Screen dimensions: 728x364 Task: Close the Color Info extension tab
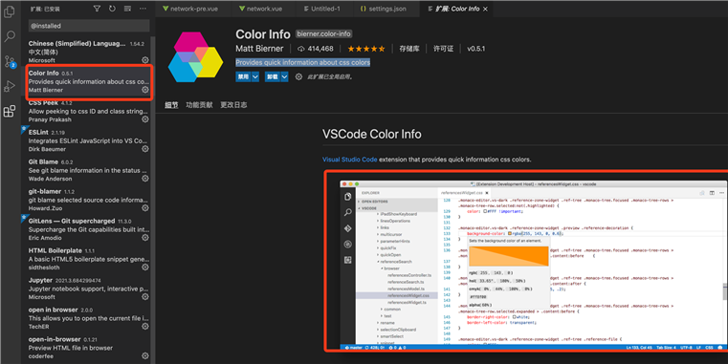click(x=485, y=9)
